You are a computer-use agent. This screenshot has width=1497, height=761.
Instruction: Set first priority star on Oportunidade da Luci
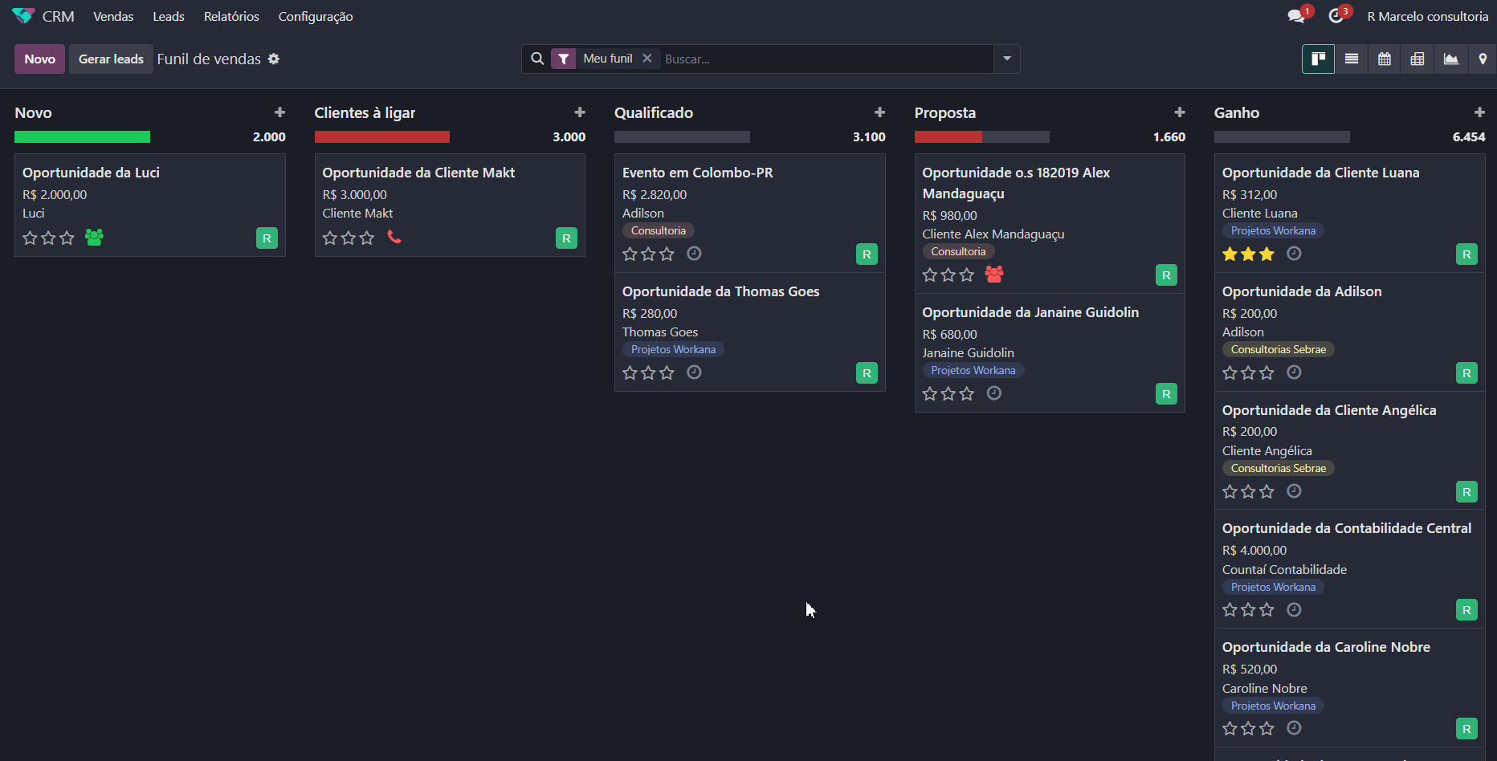point(30,238)
